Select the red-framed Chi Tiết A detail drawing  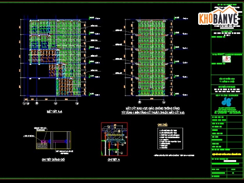coord(114,139)
